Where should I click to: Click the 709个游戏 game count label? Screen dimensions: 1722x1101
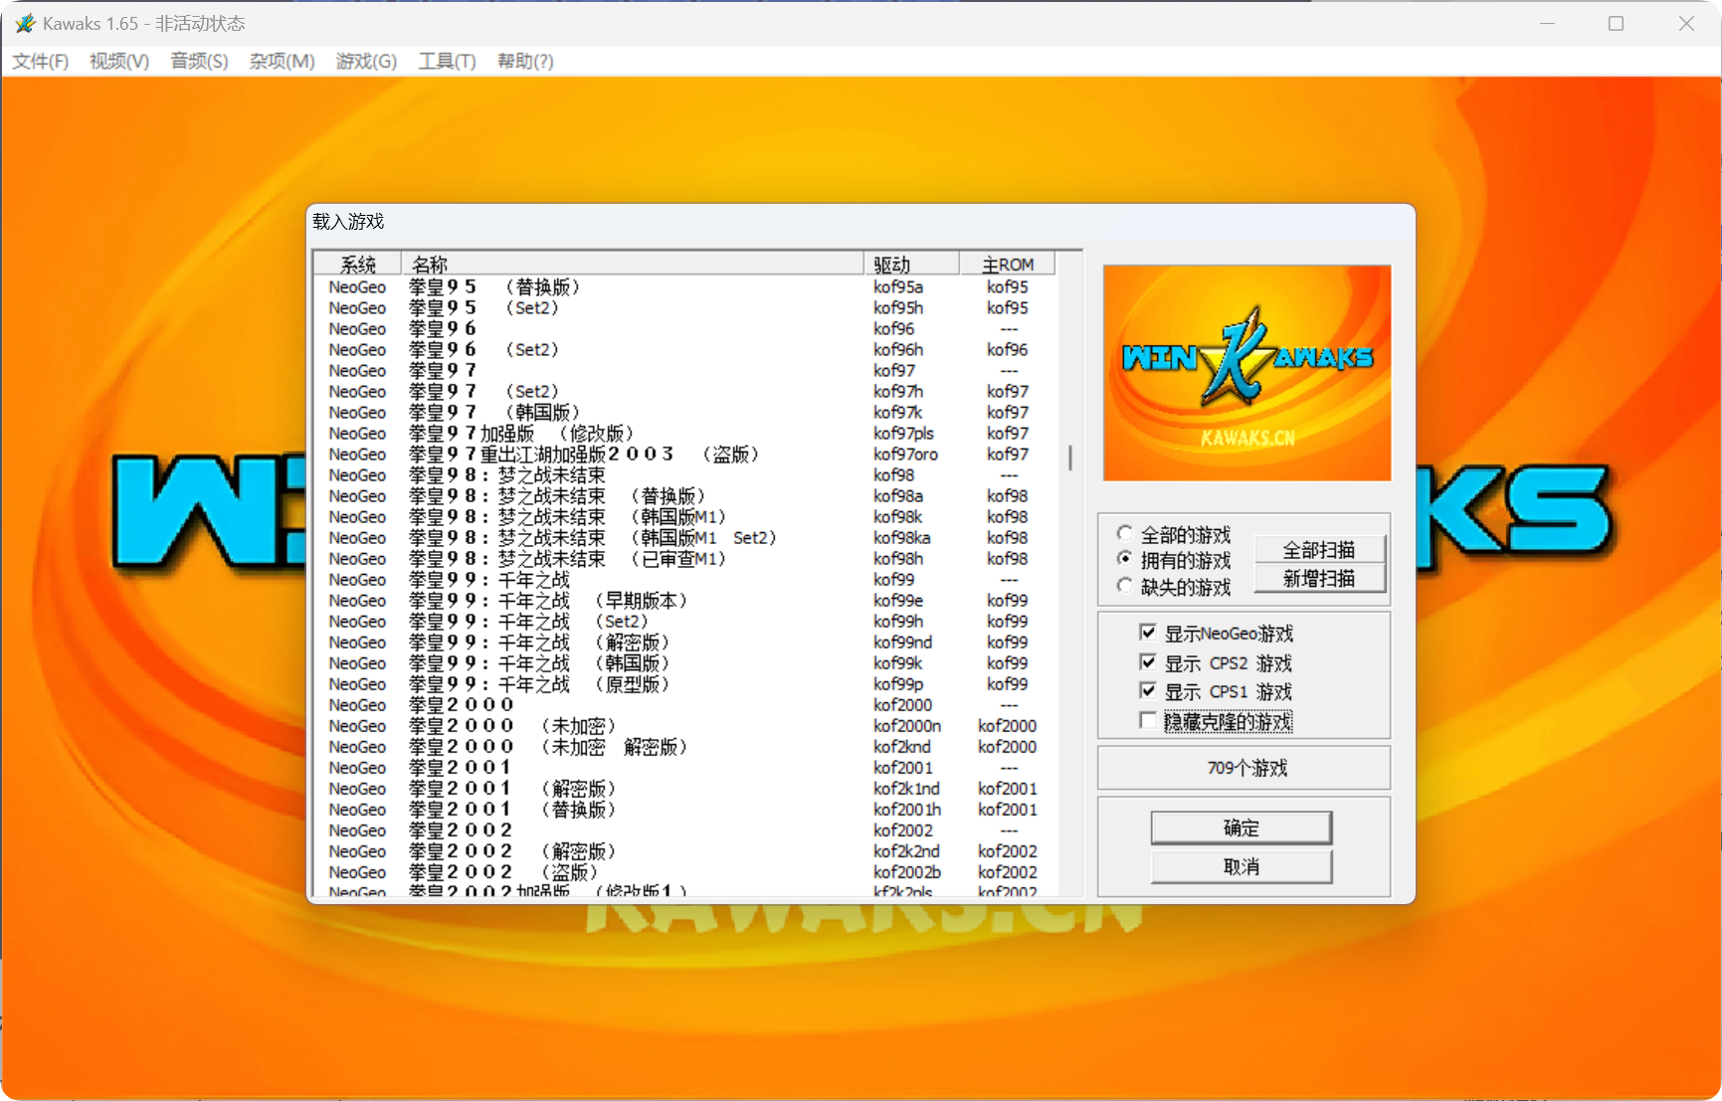pyautogui.click(x=1246, y=768)
